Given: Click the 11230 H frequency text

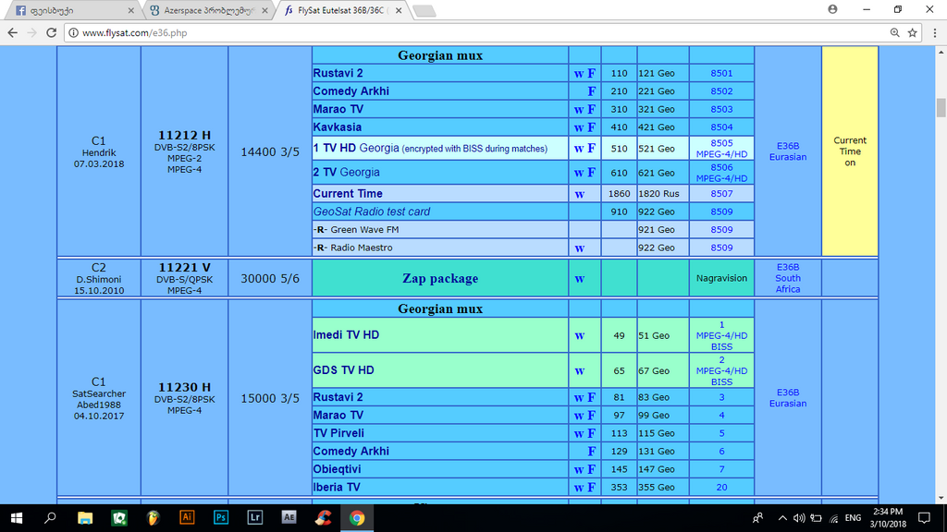Looking at the screenshot, I should click(x=184, y=387).
